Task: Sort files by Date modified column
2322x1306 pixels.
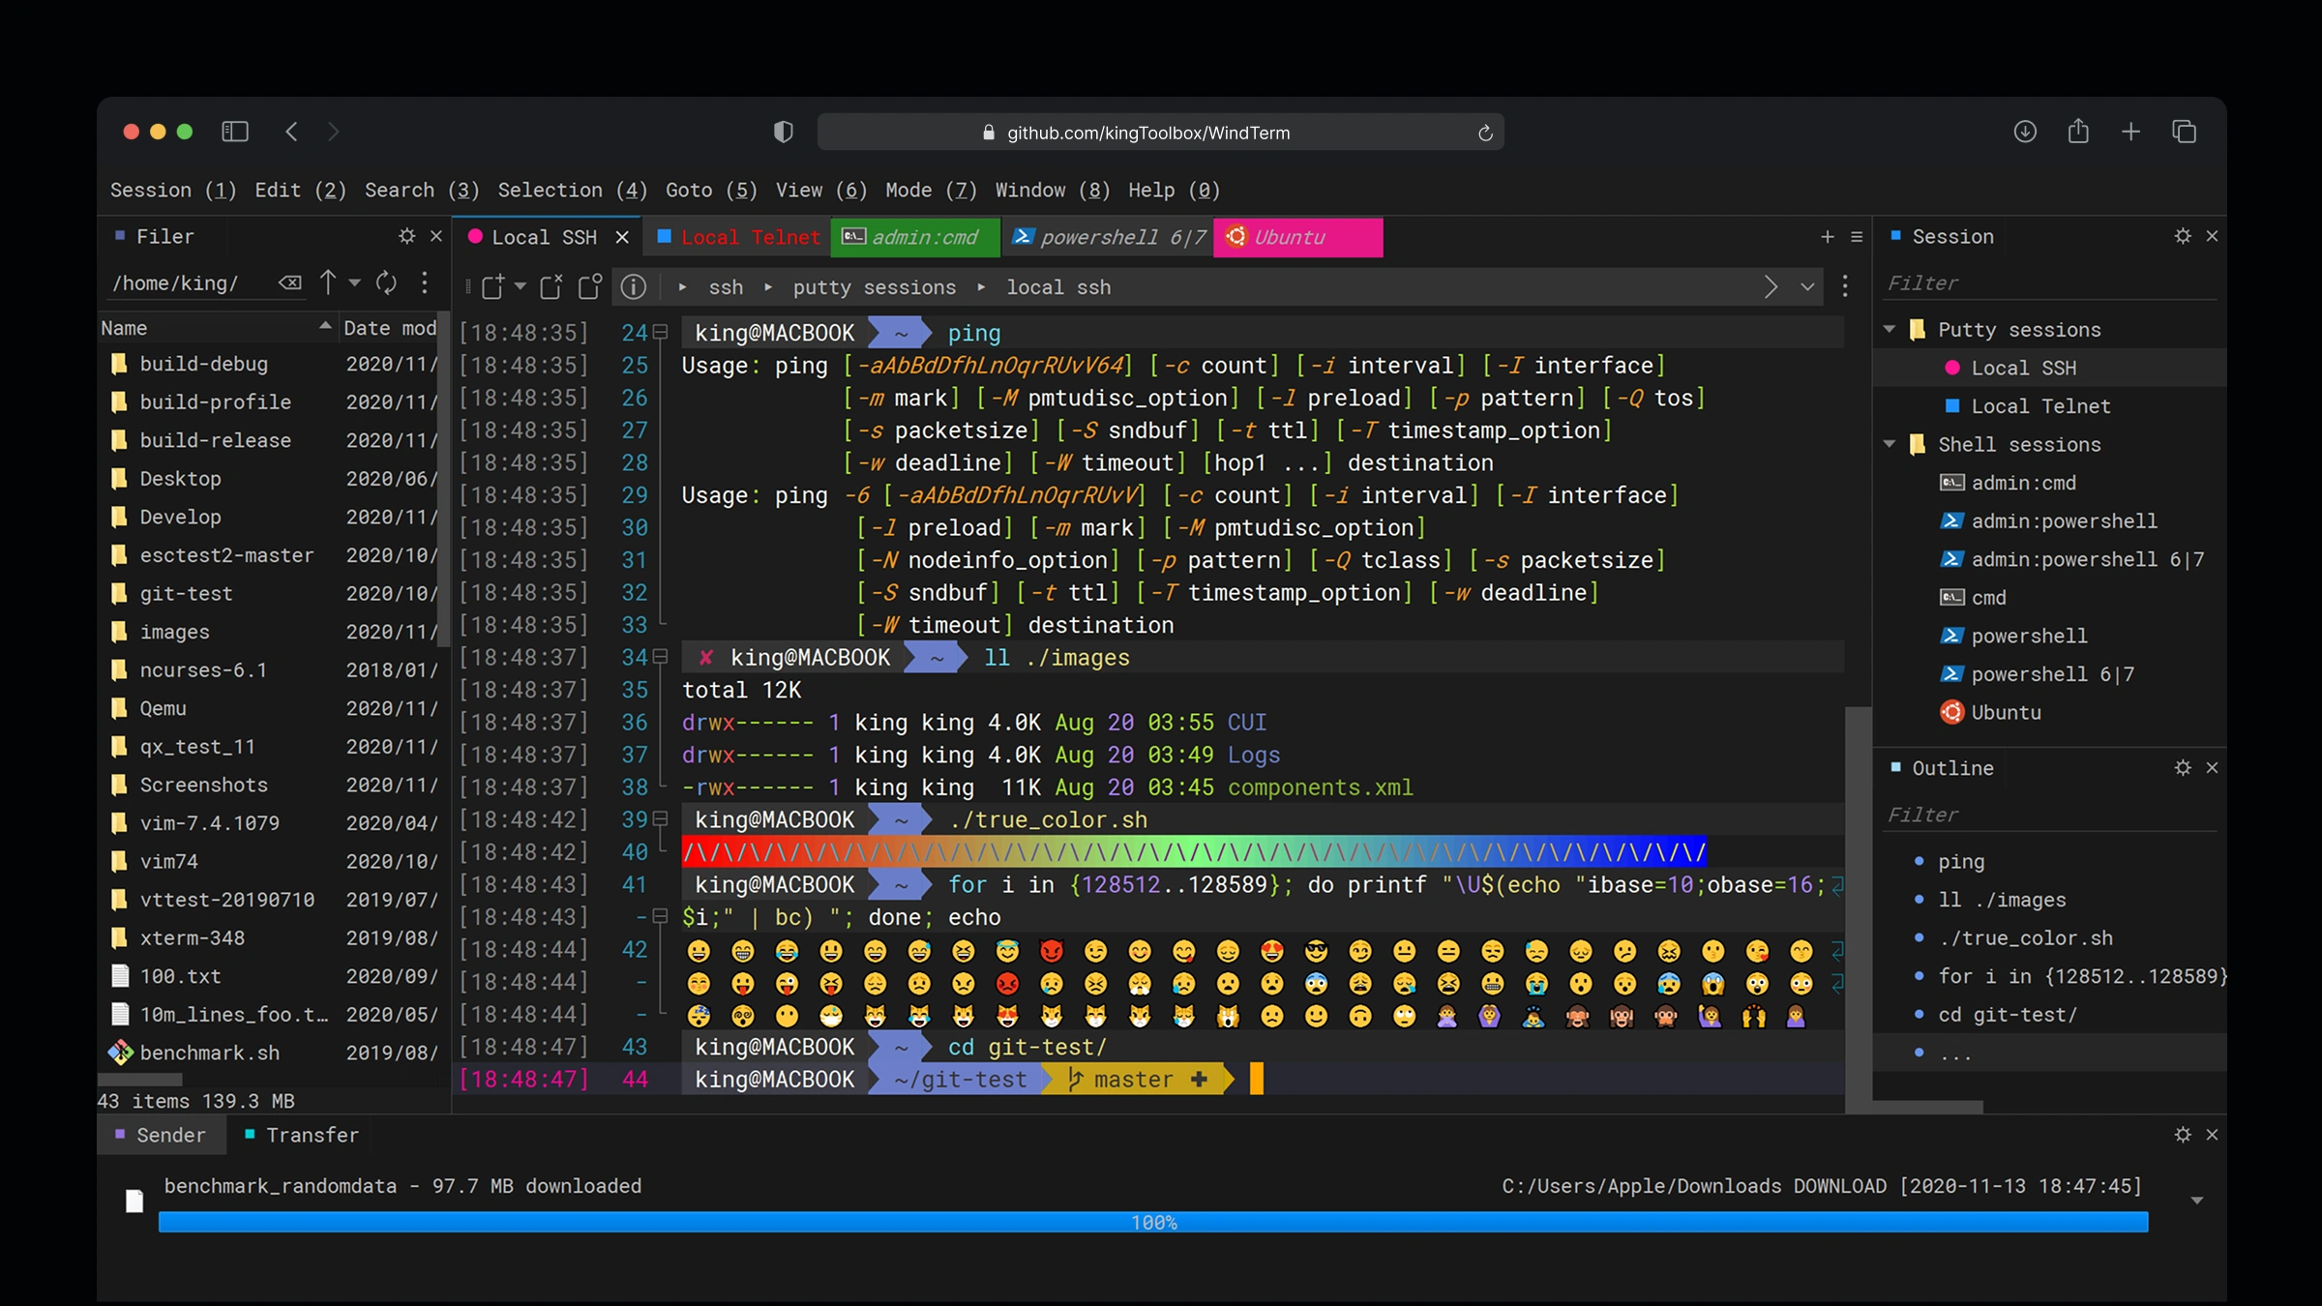Action: [x=390, y=328]
